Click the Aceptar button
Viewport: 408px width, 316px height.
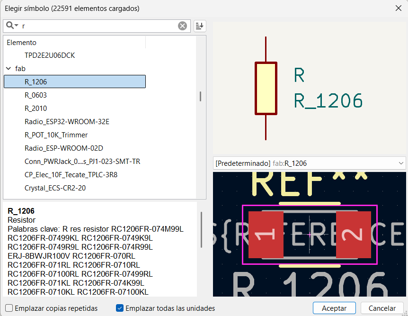(334, 308)
